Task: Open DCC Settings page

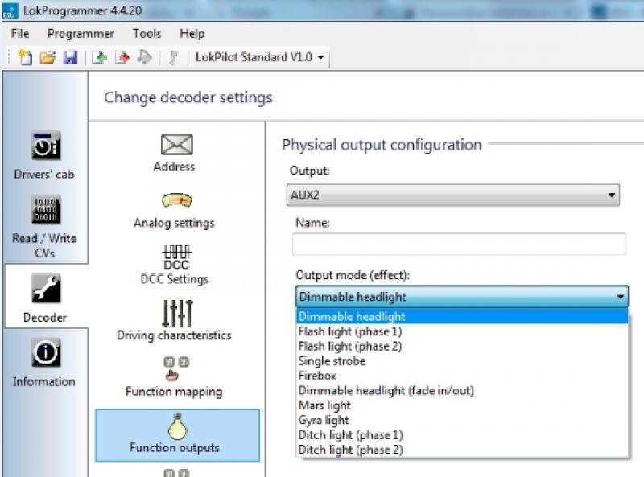Action: pos(175,265)
